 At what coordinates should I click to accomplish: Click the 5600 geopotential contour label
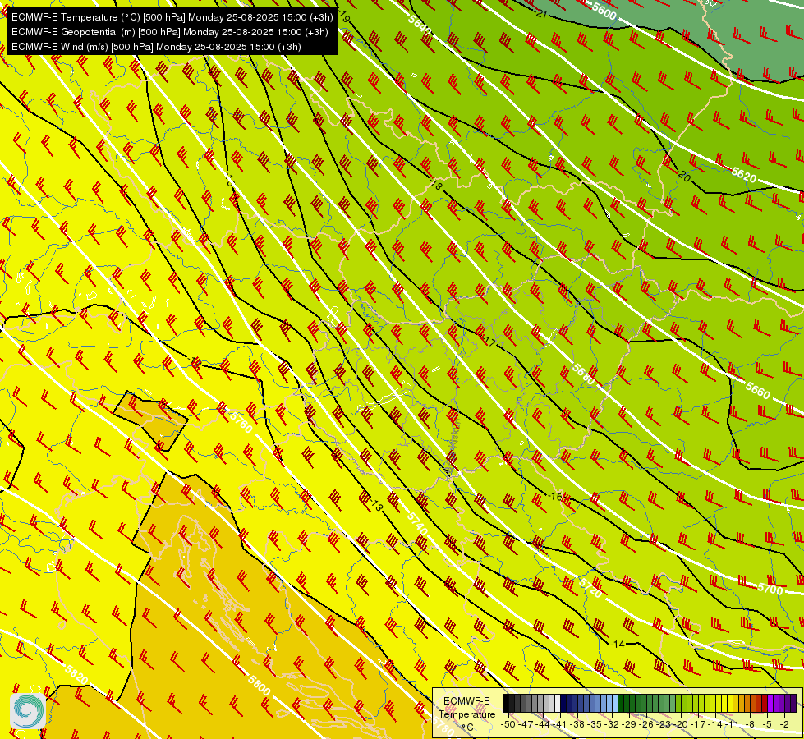point(604,11)
